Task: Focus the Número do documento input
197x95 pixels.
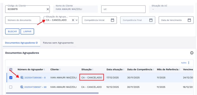Action: pos(23,20)
